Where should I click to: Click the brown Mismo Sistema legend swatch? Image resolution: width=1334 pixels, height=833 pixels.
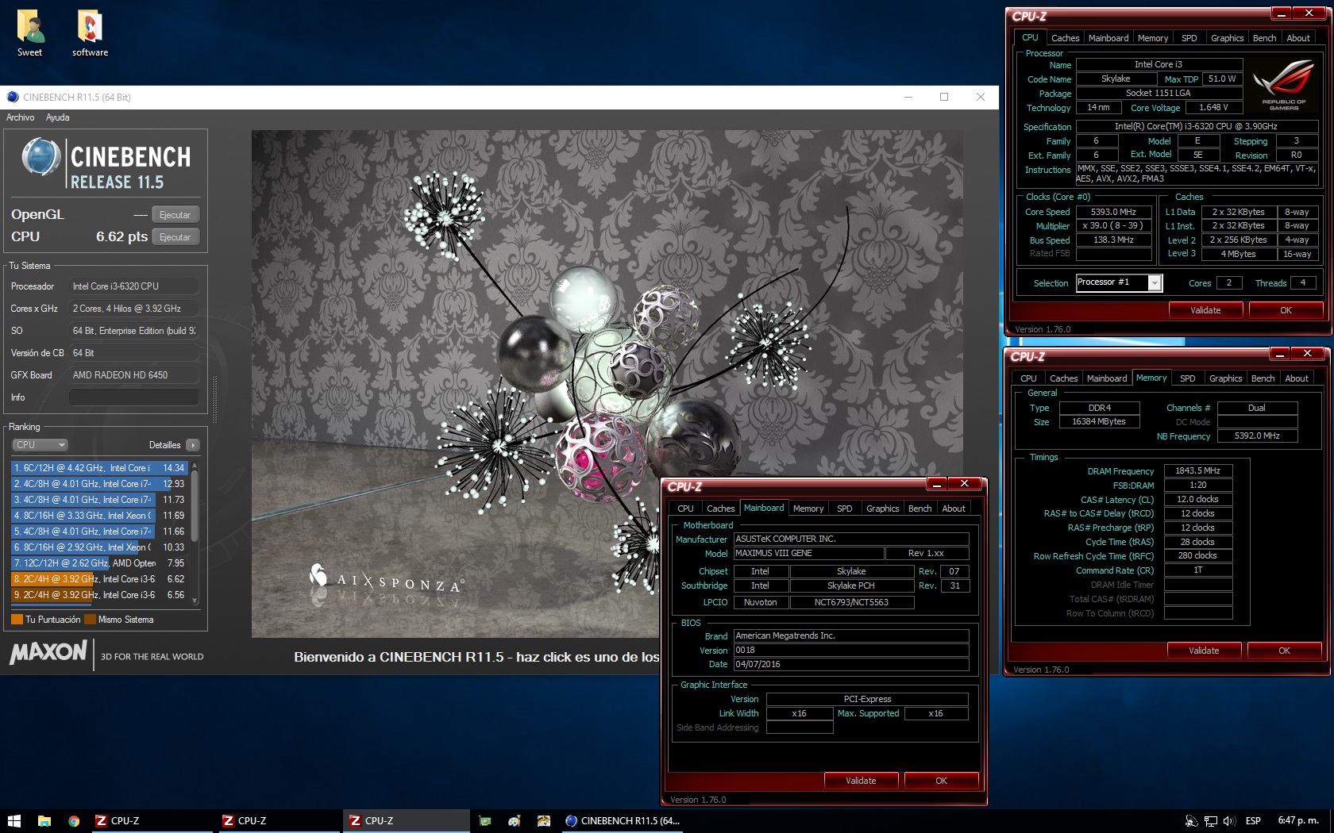tap(90, 620)
